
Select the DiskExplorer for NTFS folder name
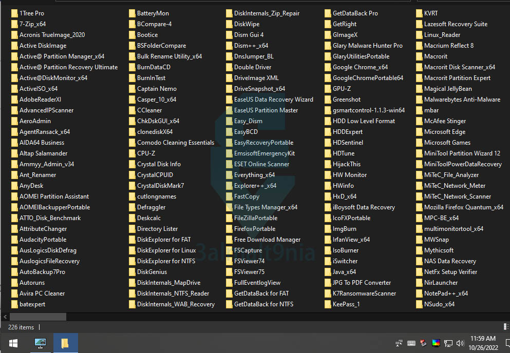pos(166,261)
